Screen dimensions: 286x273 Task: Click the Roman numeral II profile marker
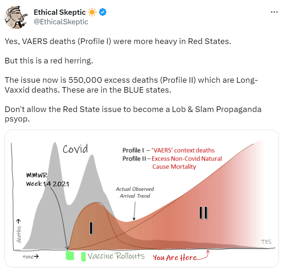point(203,213)
